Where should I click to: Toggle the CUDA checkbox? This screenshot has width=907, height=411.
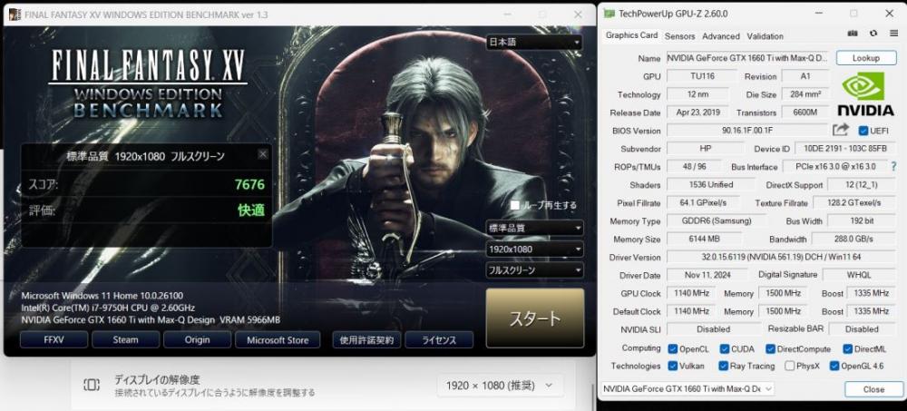click(x=724, y=348)
